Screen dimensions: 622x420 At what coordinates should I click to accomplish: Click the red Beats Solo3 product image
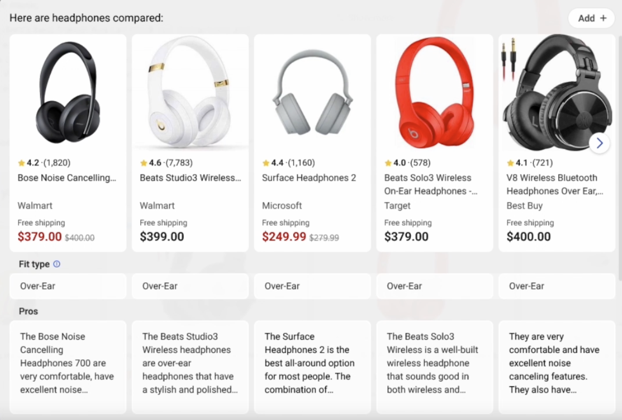434,92
